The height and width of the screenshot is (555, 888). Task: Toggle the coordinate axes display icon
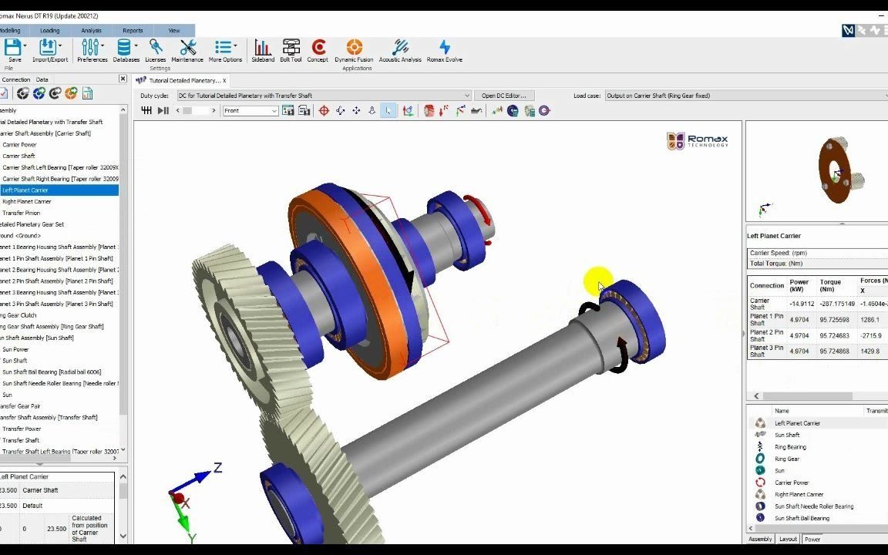(x=408, y=110)
